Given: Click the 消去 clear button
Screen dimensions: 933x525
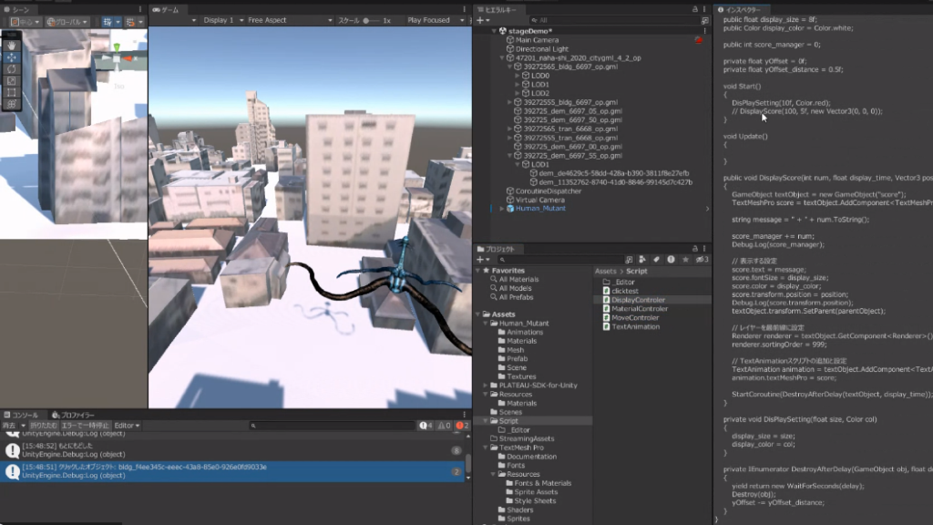Looking at the screenshot, I should click(9, 426).
